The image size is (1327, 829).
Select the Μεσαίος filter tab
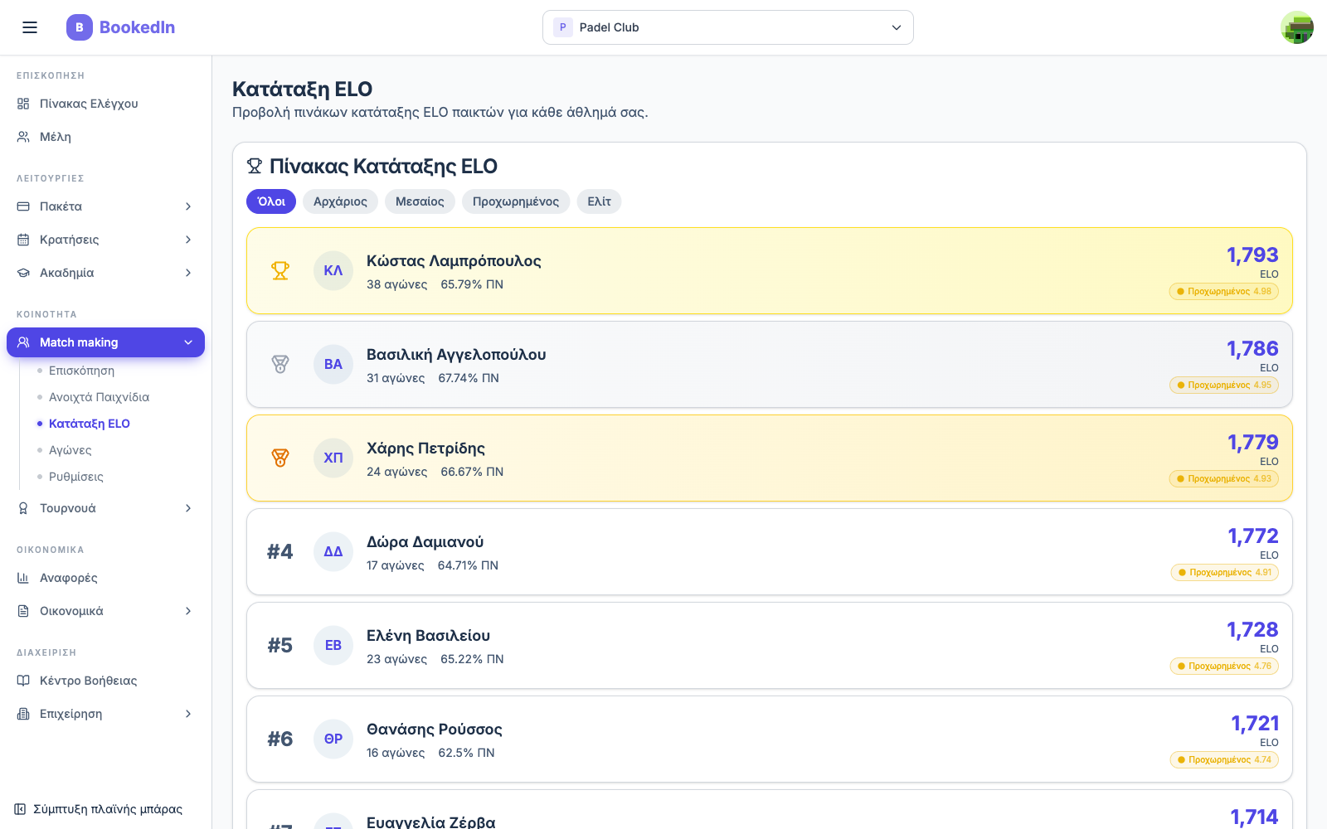coord(420,201)
